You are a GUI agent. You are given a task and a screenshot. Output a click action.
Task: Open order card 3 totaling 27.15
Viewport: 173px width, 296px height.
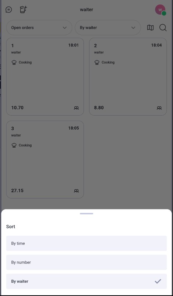pyautogui.click(x=45, y=159)
